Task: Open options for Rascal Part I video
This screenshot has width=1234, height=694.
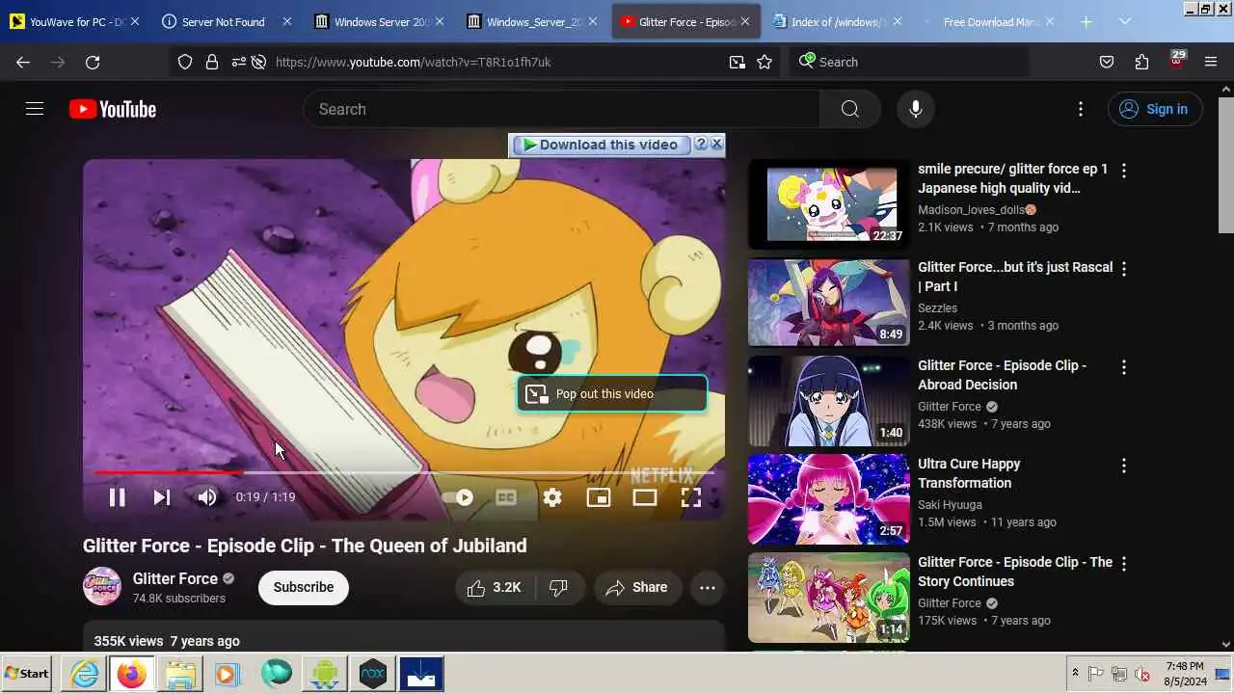Action: [1123, 269]
